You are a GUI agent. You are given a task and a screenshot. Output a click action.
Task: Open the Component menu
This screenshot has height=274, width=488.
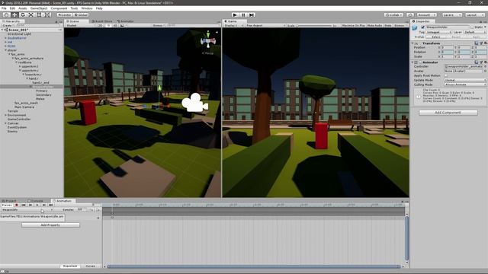59,8
